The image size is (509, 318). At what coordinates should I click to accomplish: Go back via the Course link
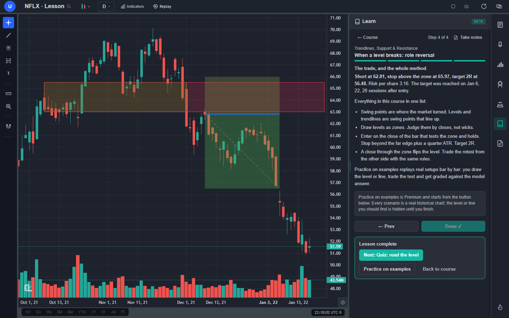tap(367, 37)
